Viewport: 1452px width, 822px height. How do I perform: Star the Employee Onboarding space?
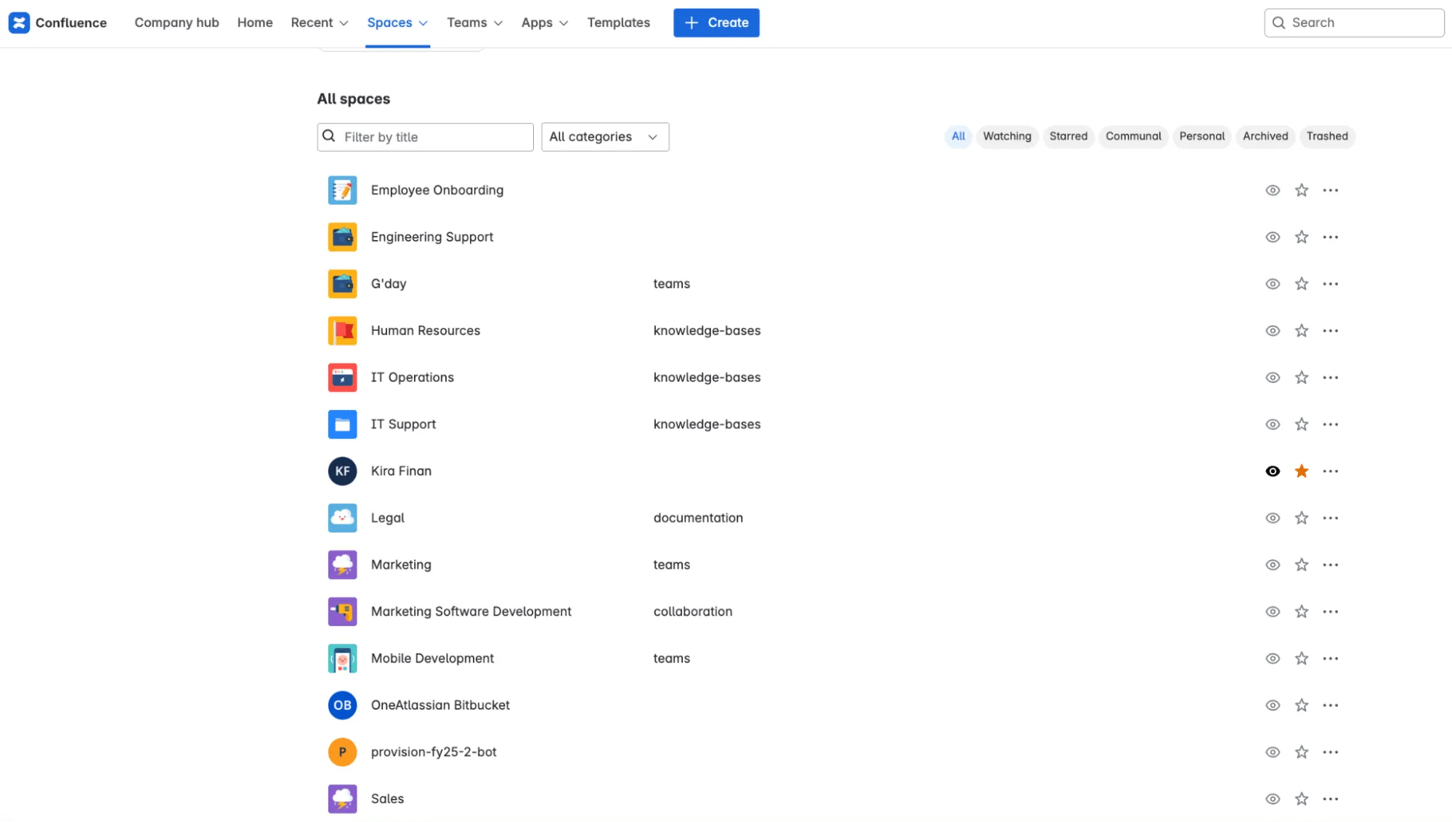(1301, 190)
